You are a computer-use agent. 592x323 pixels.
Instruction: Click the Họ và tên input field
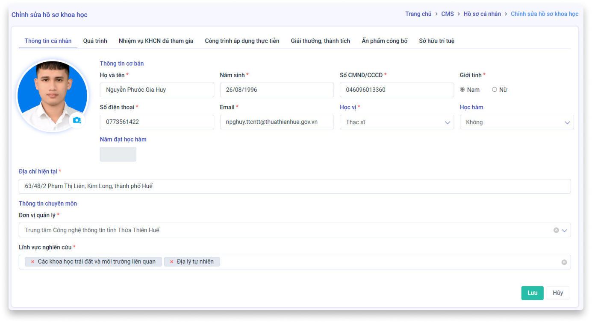157,90
